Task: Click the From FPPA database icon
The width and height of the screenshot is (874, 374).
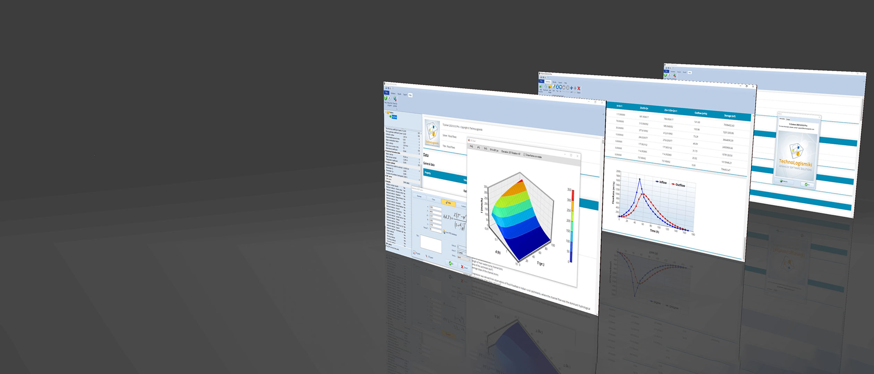Action: [x=444, y=232]
